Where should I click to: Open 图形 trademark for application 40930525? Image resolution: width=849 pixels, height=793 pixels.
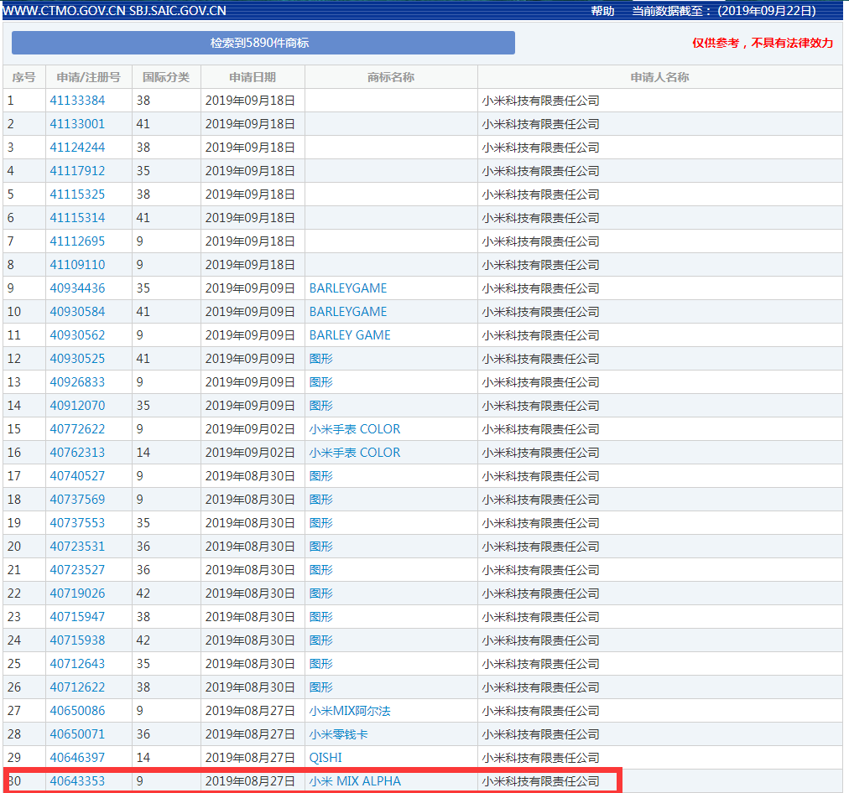click(x=321, y=359)
